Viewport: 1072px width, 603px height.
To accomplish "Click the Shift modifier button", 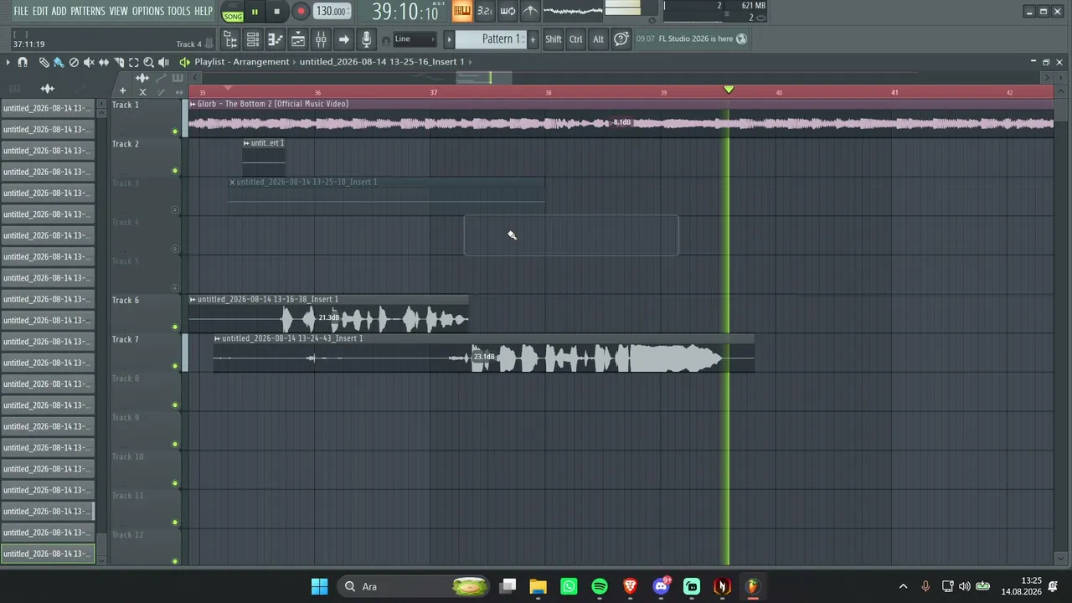I will coord(554,39).
